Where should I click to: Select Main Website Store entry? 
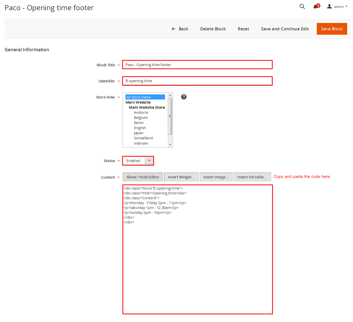147,107
